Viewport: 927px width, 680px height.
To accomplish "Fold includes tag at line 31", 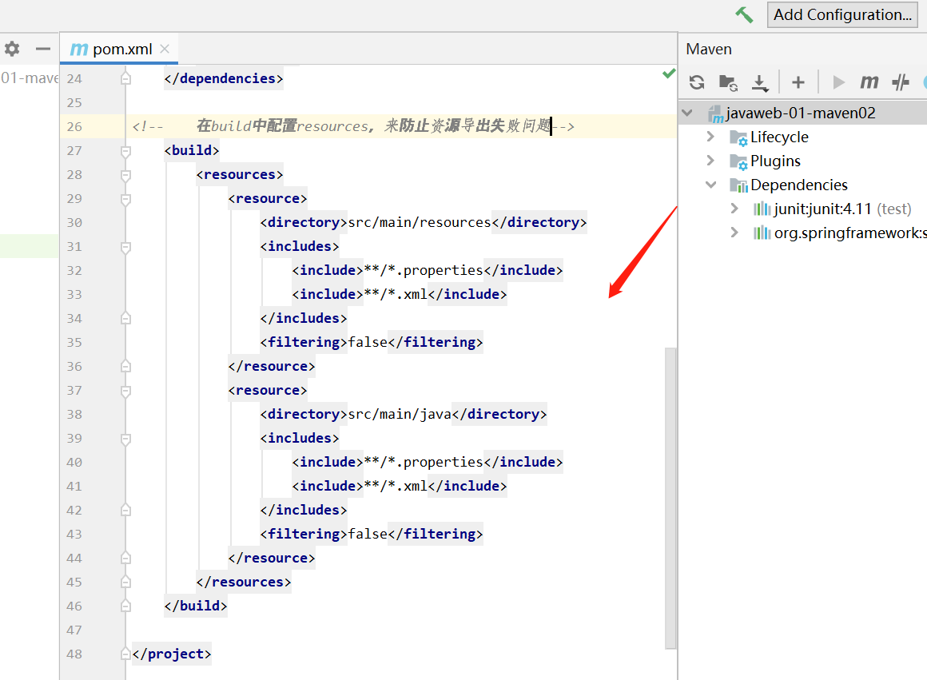I will tap(126, 247).
